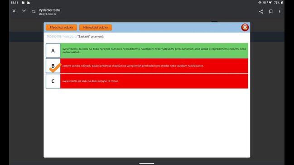Open the three-dot overflow menu
This screenshot has width=294, height=165.
point(280,12)
